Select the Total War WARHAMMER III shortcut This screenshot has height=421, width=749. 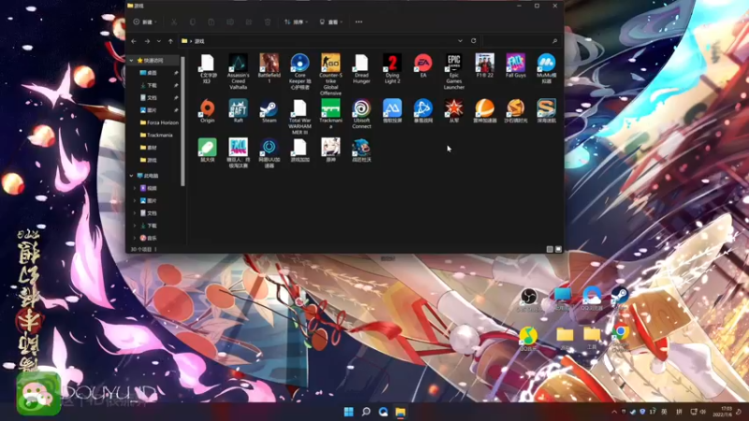click(x=300, y=117)
